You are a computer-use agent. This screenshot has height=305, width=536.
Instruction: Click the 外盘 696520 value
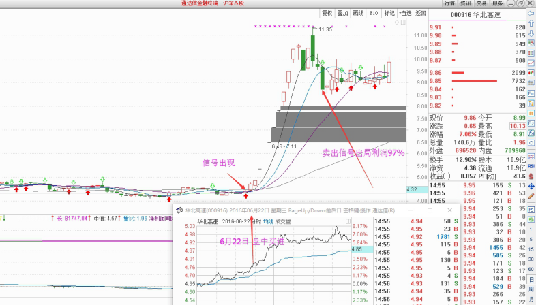(466, 150)
